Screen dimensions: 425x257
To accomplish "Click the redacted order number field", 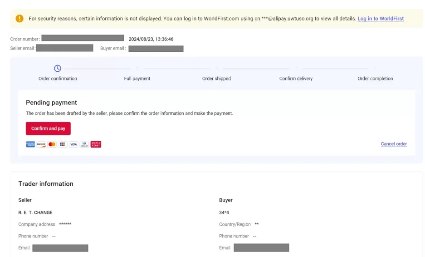I will [83, 38].
